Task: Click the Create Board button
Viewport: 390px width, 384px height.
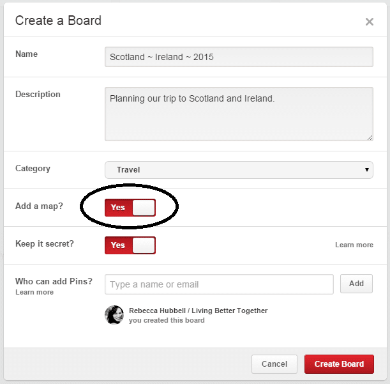Action: tap(339, 364)
